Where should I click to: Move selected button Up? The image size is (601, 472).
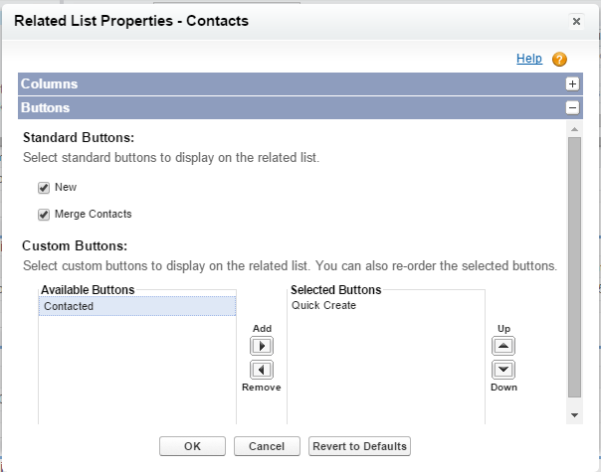[x=503, y=346]
